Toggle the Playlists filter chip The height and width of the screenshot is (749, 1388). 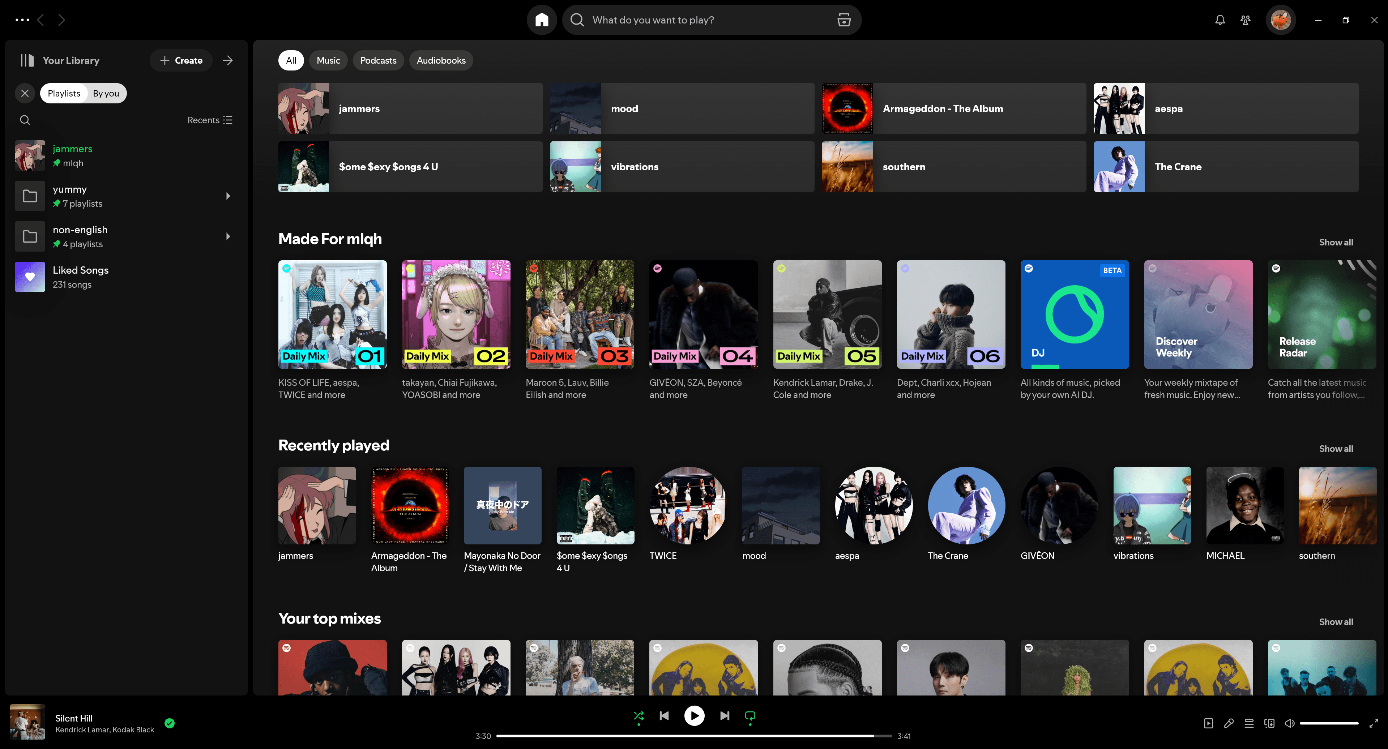point(64,93)
